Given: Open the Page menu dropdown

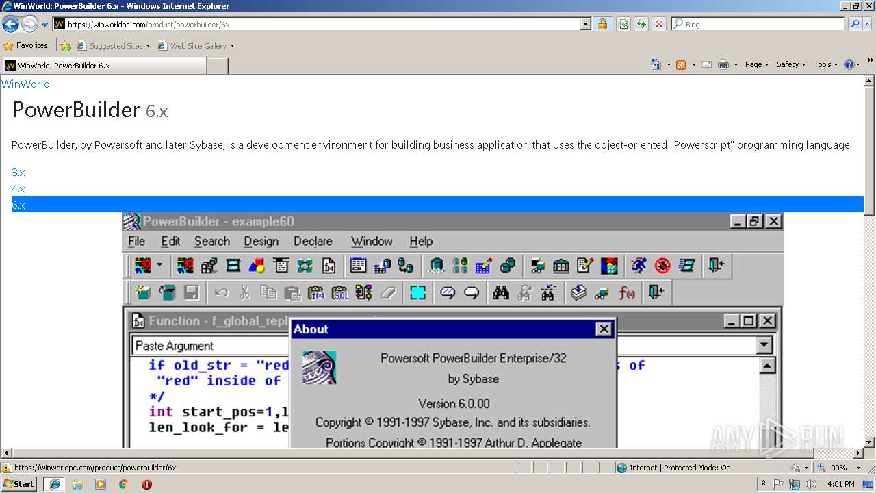Looking at the screenshot, I should click(756, 64).
